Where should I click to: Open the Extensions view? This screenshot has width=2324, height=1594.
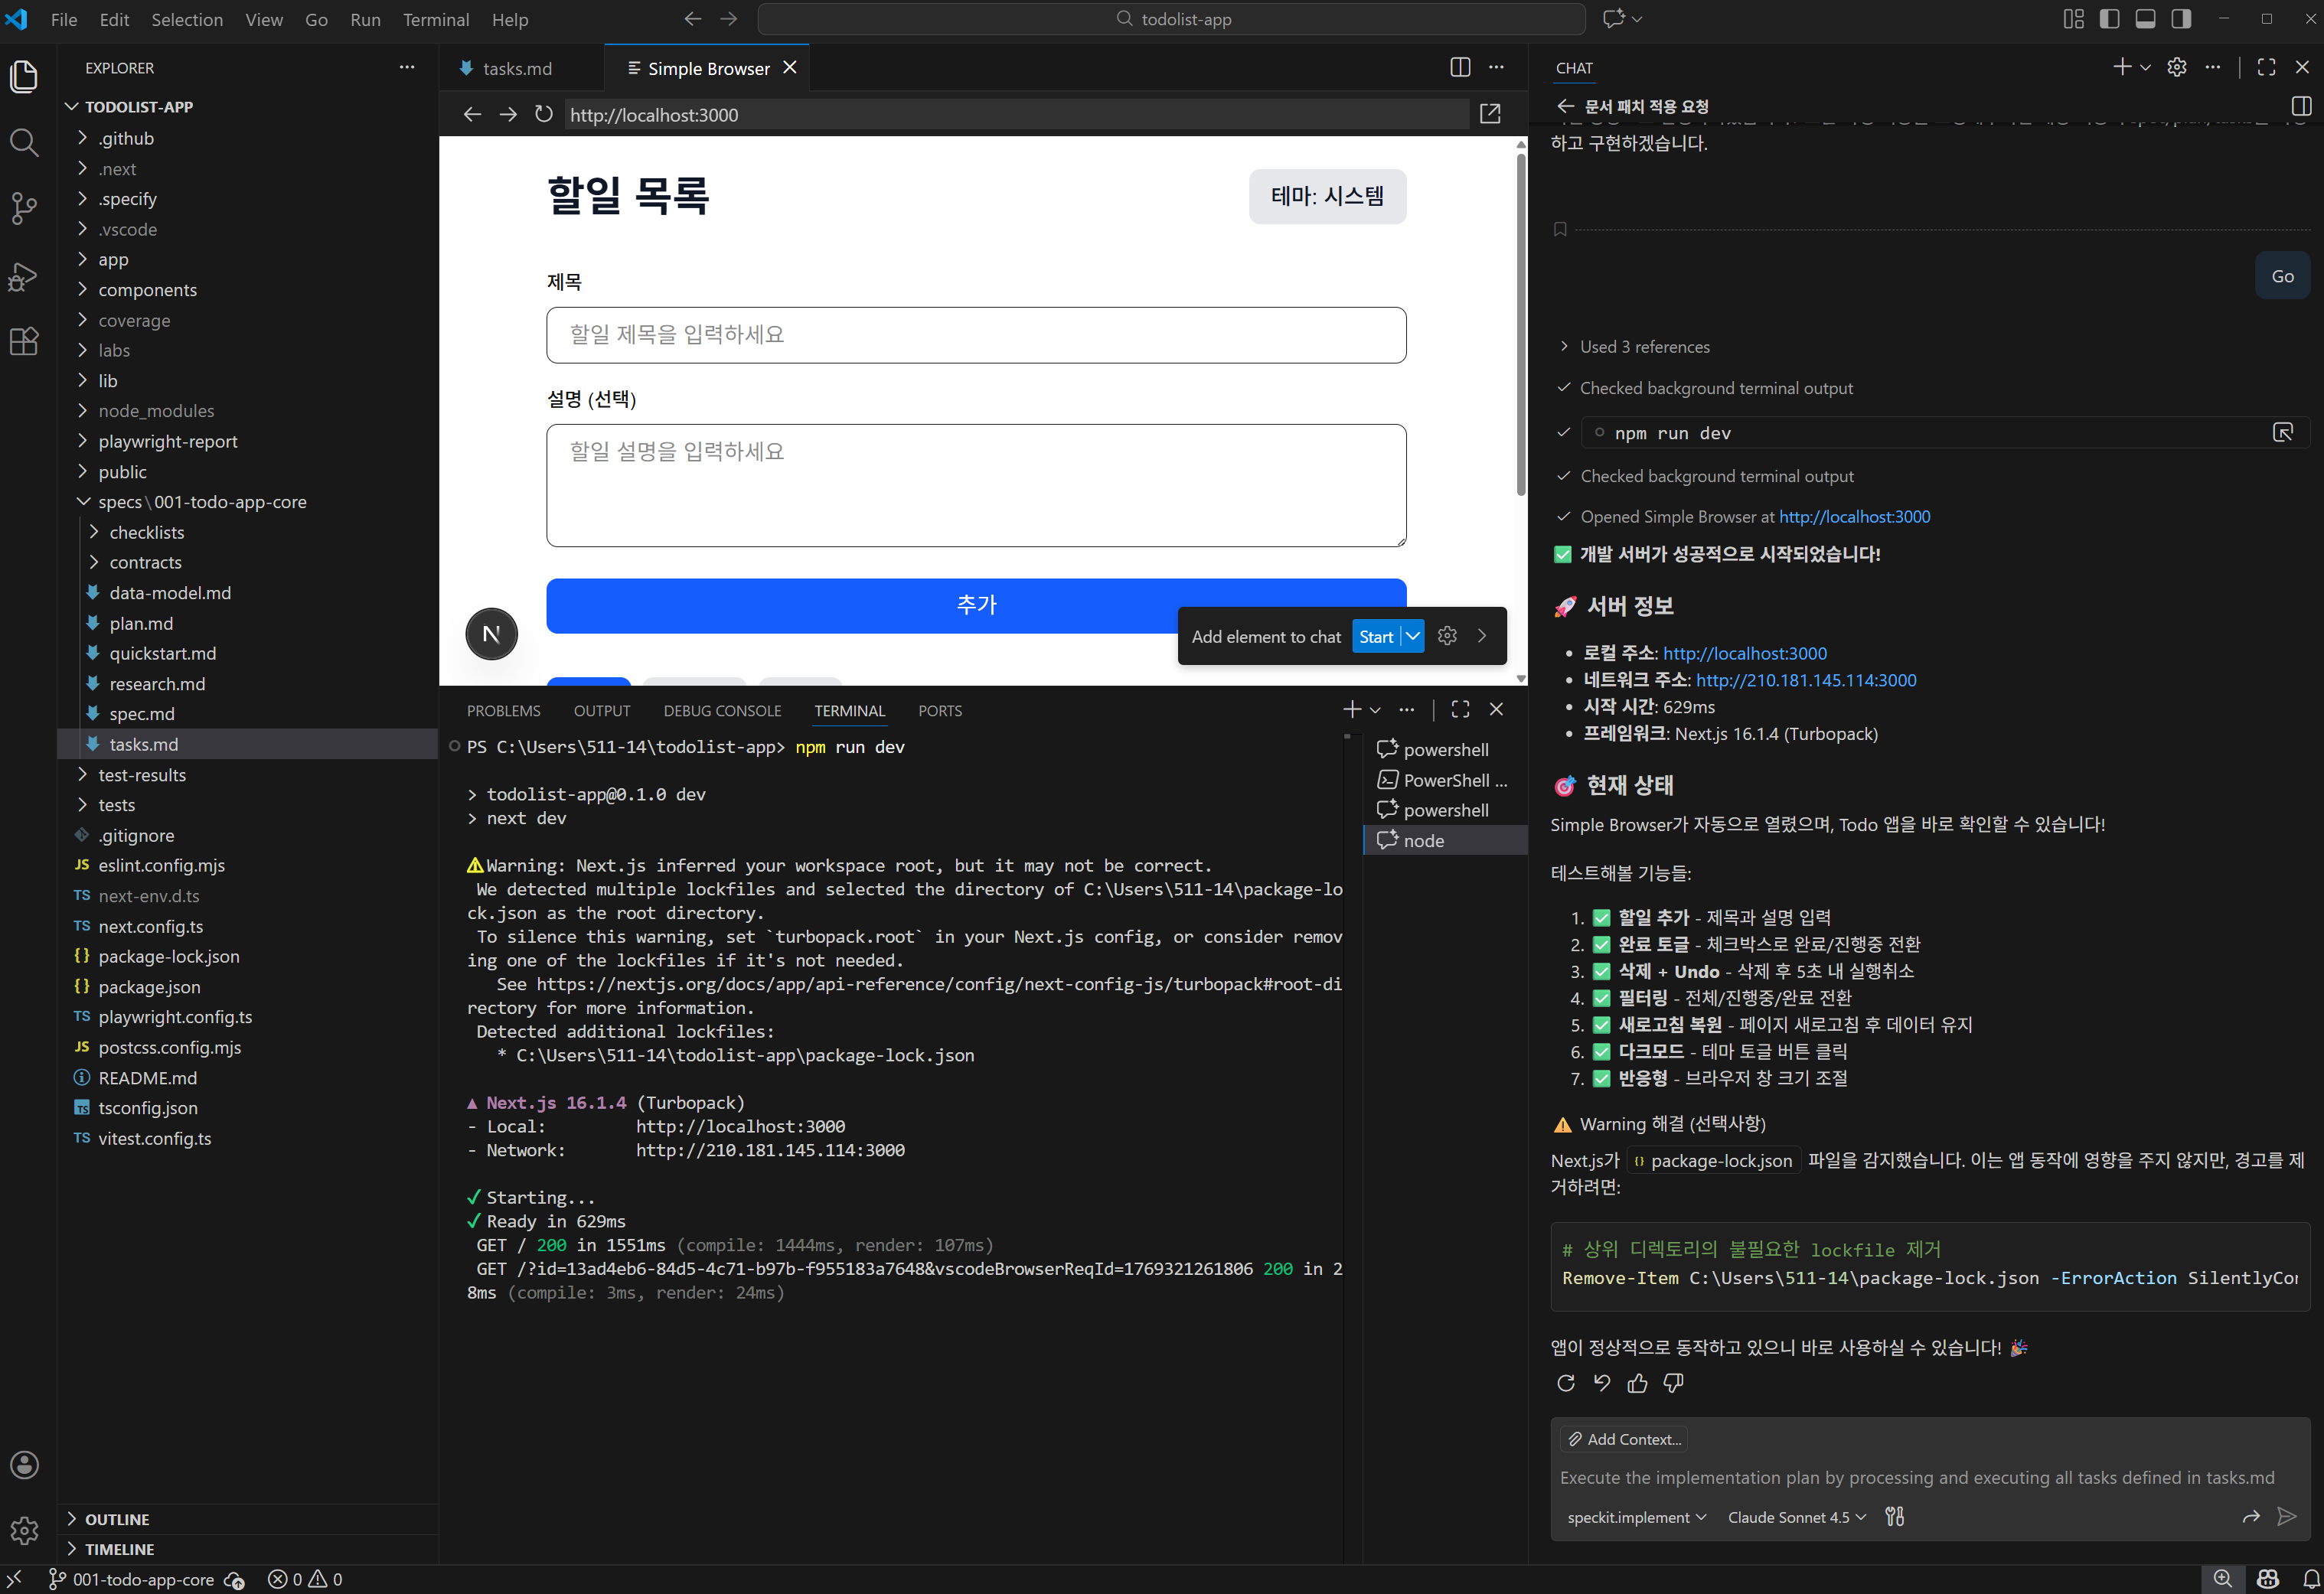point(24,341)
